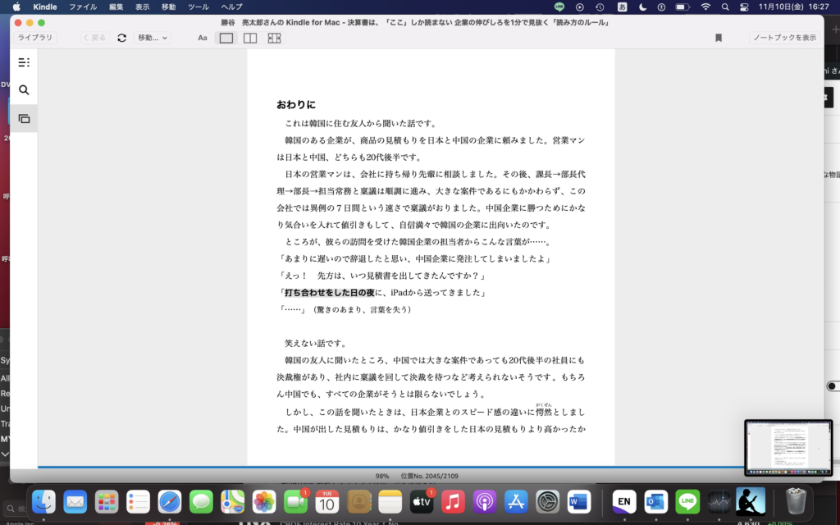Image resolution: width=840 pixels, height=525 pixels.
Task: Click the ライブラリ button
Action: point(35,38)
